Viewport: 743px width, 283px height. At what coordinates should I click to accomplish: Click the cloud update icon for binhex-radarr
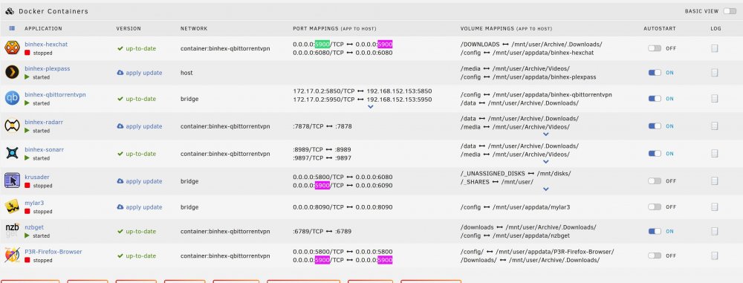tap(120, 126)
